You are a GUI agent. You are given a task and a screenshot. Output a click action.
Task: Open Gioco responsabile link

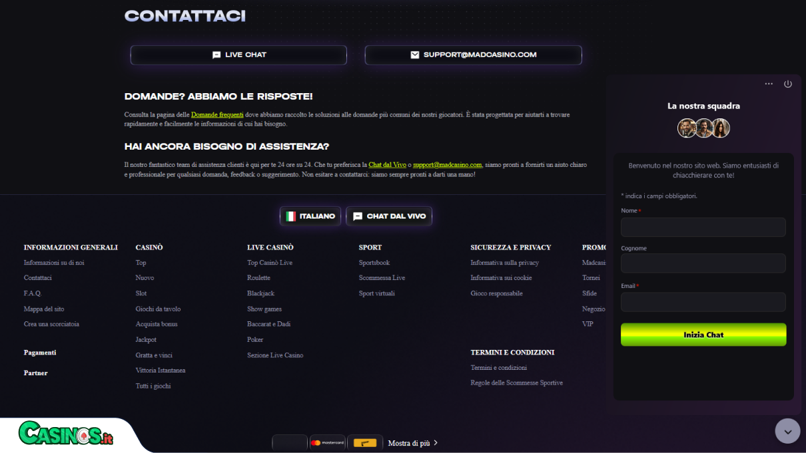point(496,293)
